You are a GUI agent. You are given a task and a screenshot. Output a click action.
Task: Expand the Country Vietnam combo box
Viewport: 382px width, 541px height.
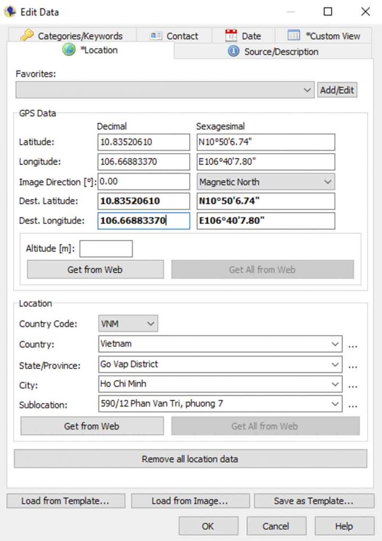click(335, 344)
